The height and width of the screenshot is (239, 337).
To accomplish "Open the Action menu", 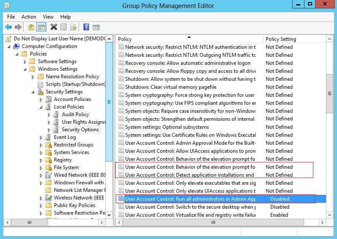I will pos(29,17).
